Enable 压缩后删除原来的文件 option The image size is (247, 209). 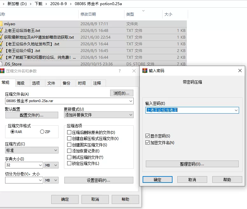coord(69,132)
